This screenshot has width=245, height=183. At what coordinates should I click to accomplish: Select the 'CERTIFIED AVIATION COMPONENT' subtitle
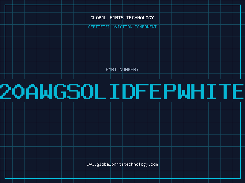(x=122, y=27)
